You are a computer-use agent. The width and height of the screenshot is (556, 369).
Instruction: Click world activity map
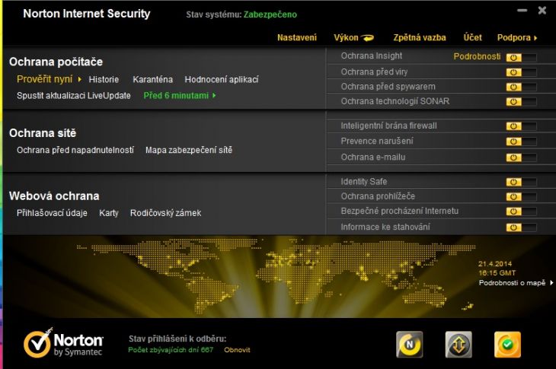[x=276, y=276]
